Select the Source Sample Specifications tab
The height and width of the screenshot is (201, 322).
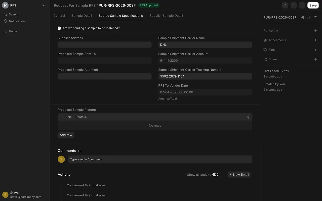tap(121, 16)
